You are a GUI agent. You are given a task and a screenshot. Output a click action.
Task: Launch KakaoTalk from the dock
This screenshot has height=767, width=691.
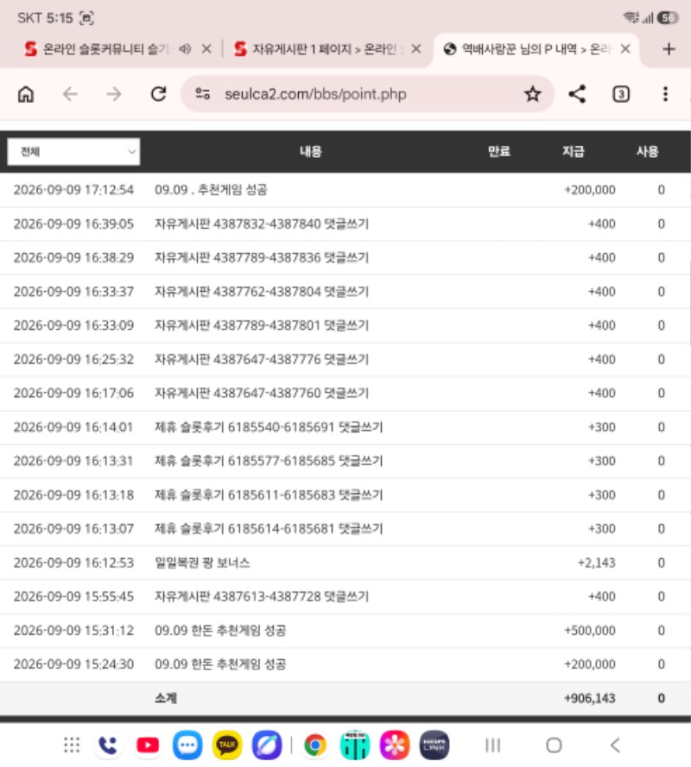[227, 745]
